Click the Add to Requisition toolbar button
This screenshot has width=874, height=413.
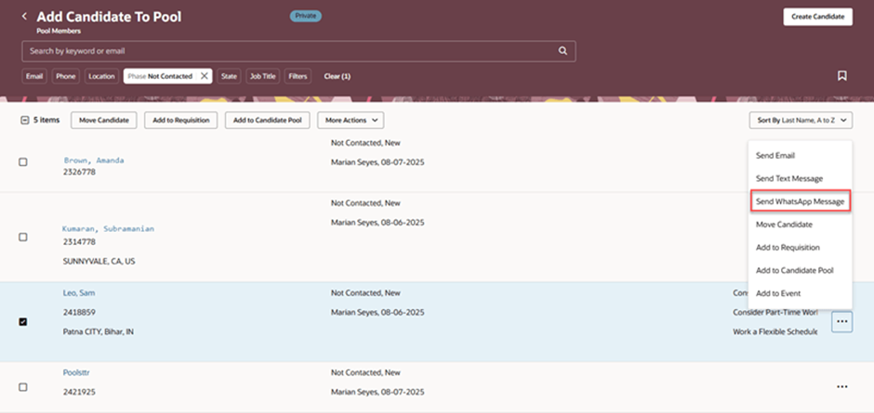point(180,121)
